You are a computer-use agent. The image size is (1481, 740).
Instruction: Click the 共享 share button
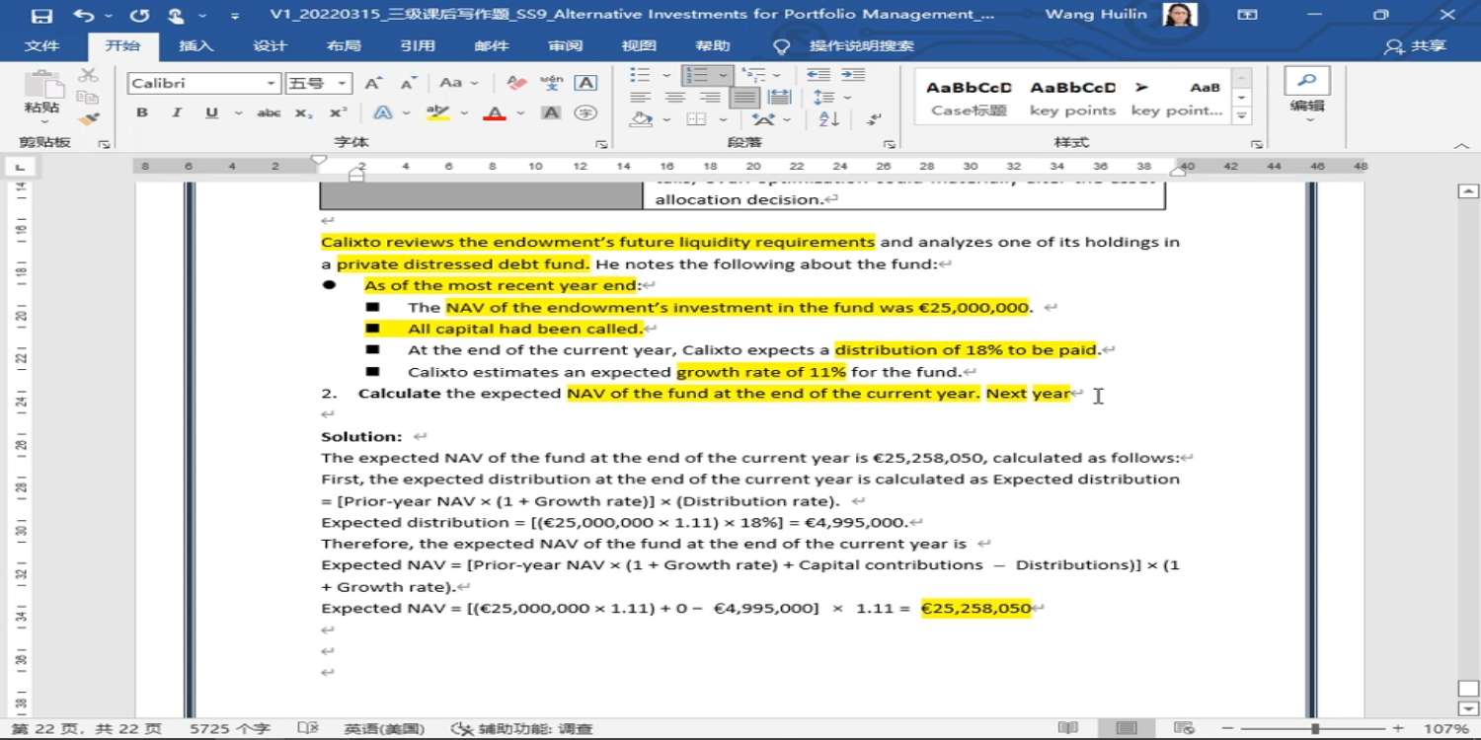[1417, 46]
